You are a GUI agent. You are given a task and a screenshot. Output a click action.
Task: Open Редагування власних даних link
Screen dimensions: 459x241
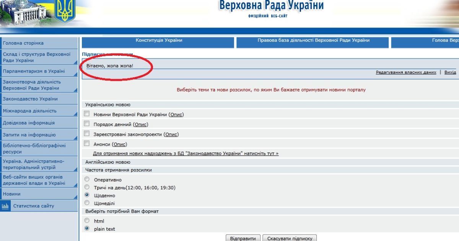click(406, 72)
